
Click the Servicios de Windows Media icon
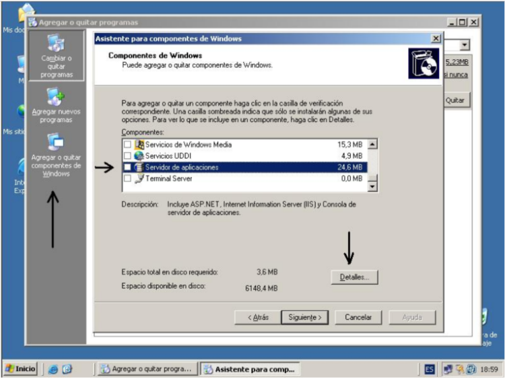pos(139,144)
